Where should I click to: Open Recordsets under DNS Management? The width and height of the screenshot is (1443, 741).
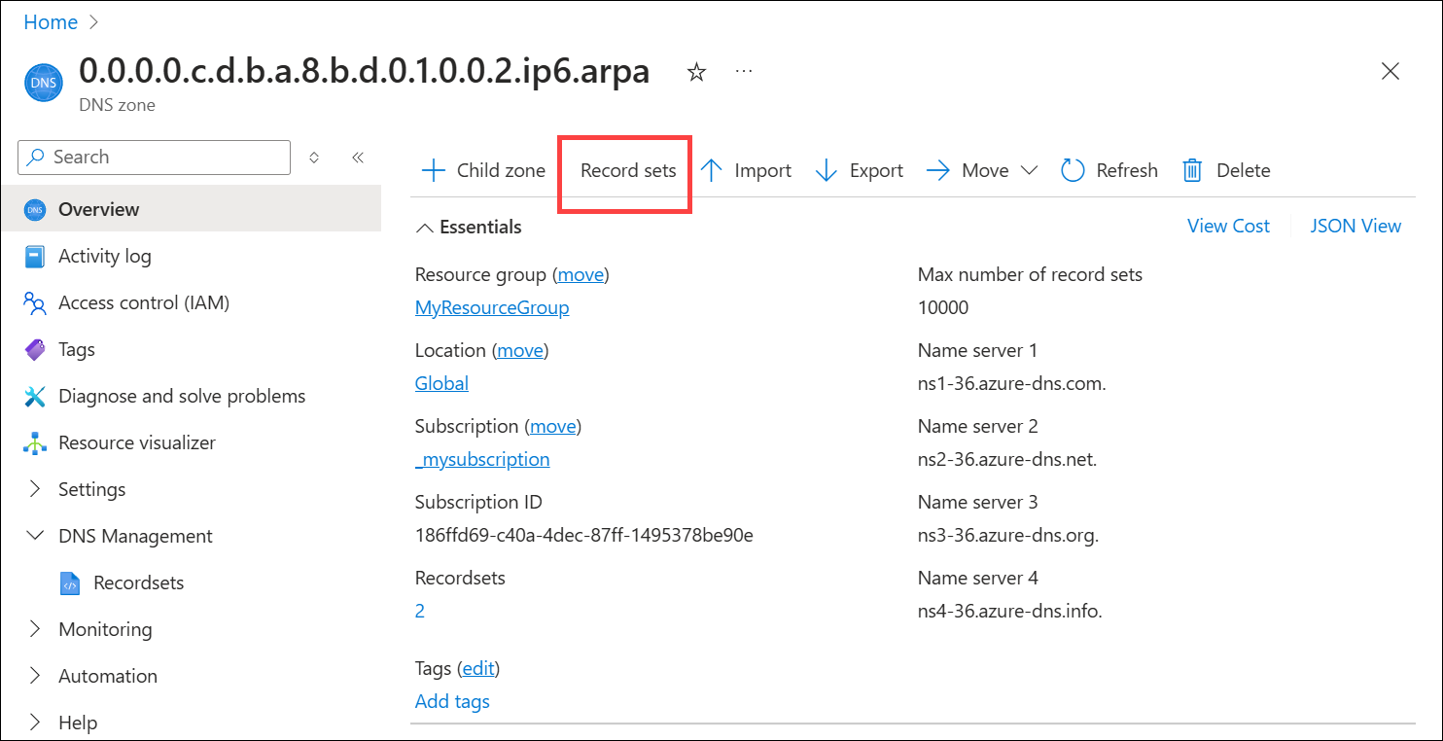tap(139, 582)
